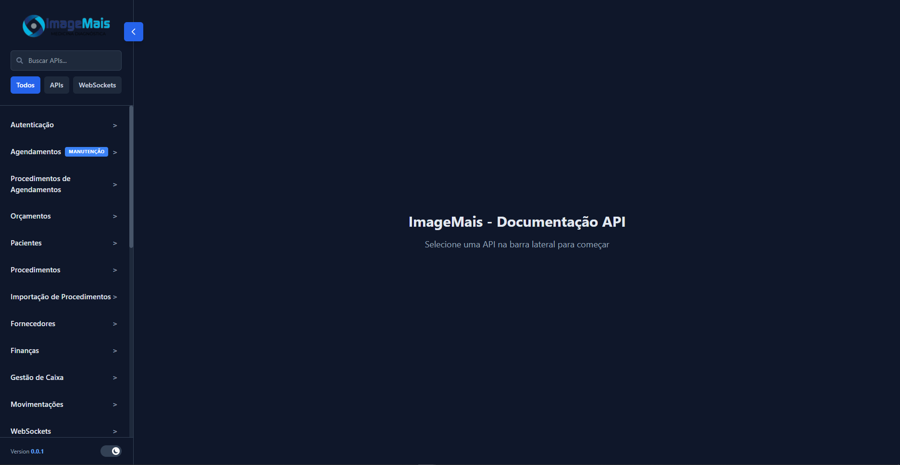Toggle the dark mode switch
Viewport: 900px width, 465px height.
111,451
